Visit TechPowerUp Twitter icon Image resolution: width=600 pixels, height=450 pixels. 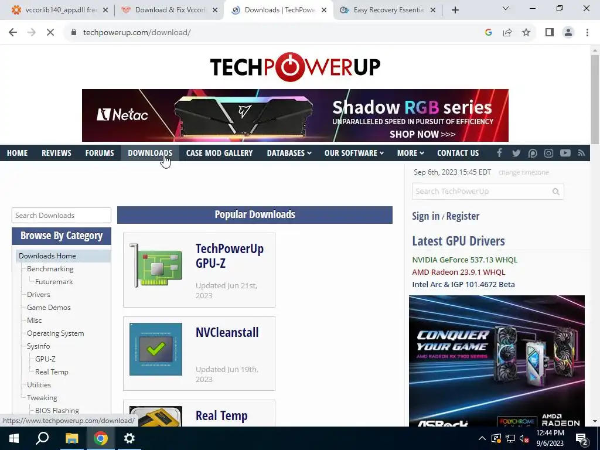516,153
